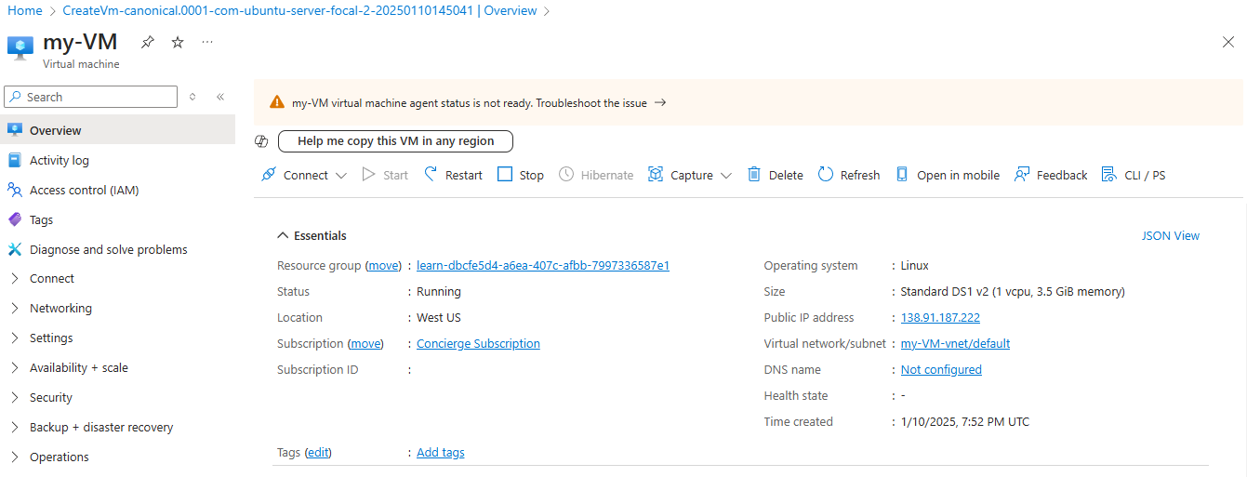
Task: Open the Connect toolbar dropdown
Action: click(304, 175)
